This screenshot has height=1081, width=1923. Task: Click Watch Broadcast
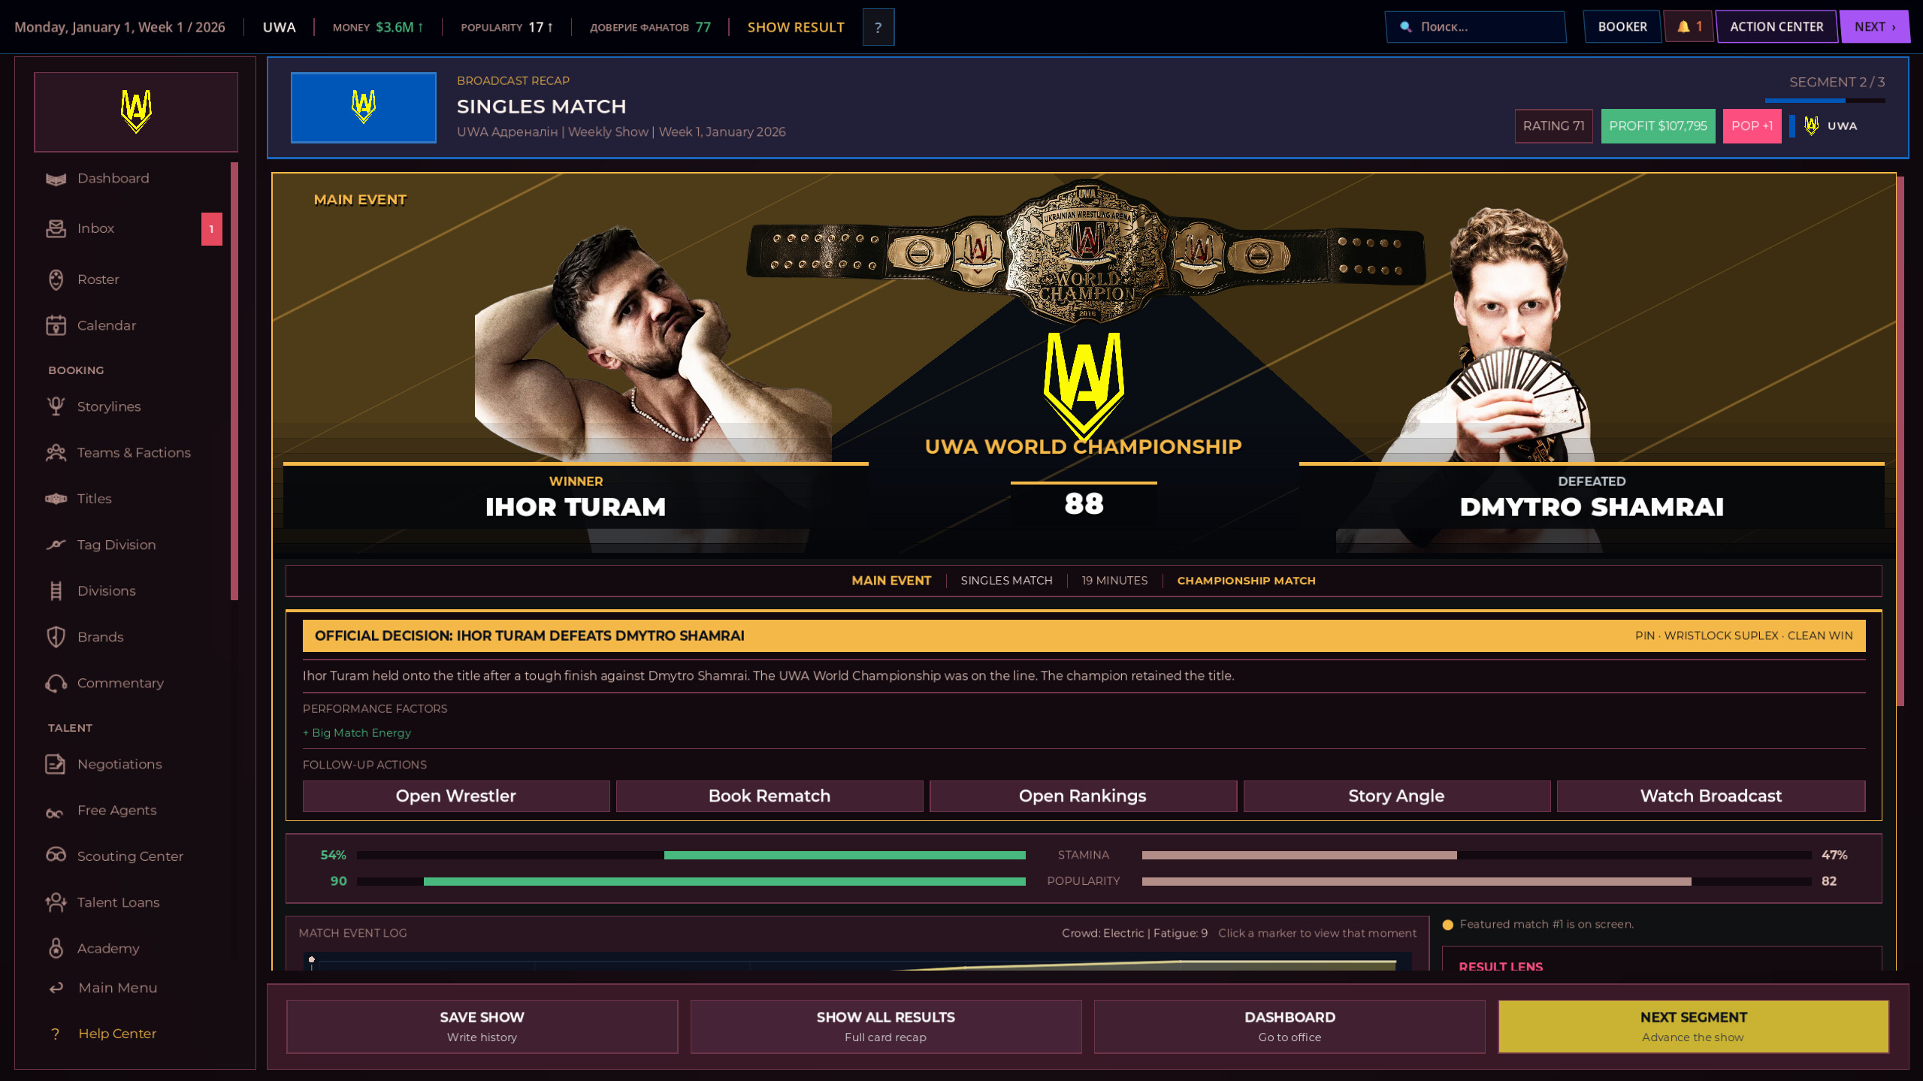[x=1710, y=796]
